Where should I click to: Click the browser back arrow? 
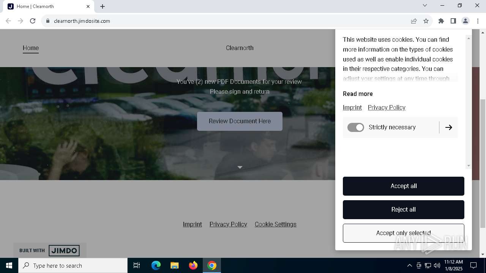(x=8, y=21)
